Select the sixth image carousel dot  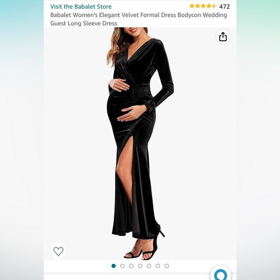point(158,266)
